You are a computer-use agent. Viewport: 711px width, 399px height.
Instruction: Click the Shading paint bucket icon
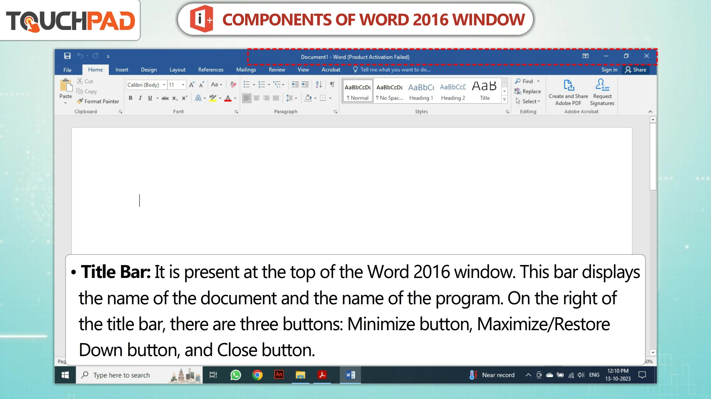click(x=308, y=98)
